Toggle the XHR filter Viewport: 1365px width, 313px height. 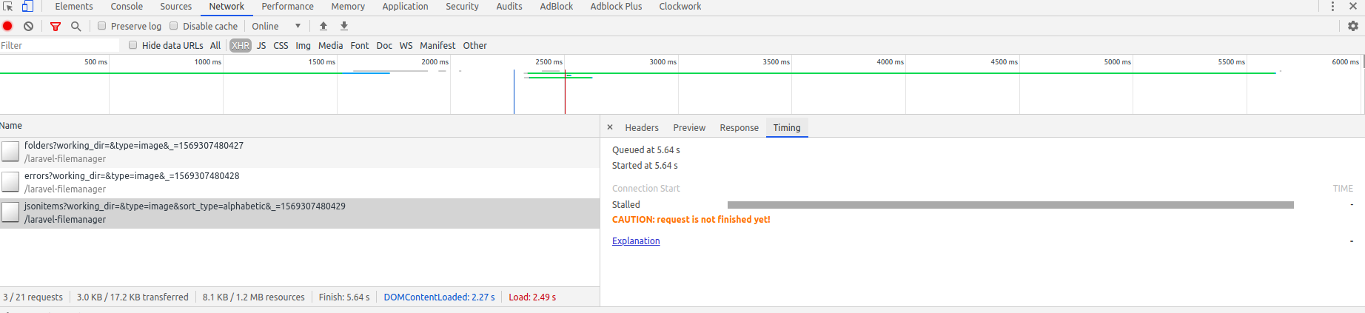pyautogui.click(x=240, y=45)
